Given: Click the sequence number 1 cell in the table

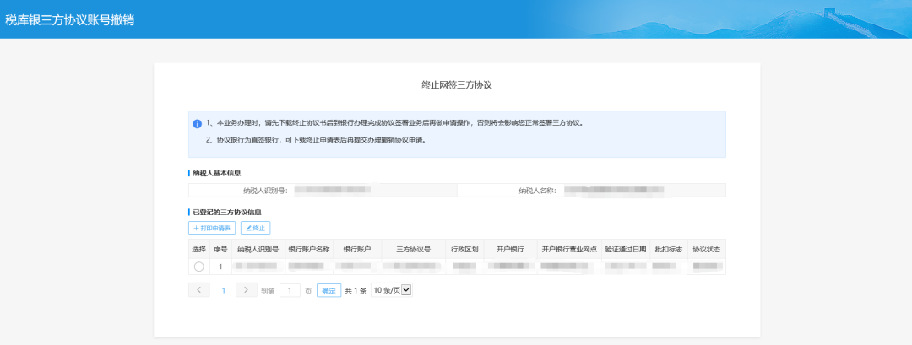Looking at the screenshot, I should [x=220, y=267].
